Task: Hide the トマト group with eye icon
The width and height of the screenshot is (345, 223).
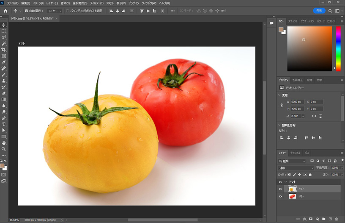Action: tap(280, 182)
